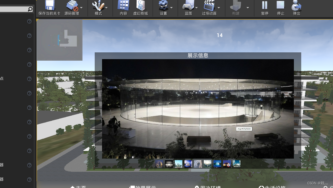The width and height of the screenshot is (333, 188).
Task: Expand the 构建 dropdown arrow
Action: 248,8
